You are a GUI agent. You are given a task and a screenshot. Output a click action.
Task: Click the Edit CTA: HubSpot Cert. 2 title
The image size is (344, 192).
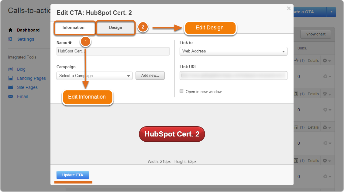(x=94, y=13)
